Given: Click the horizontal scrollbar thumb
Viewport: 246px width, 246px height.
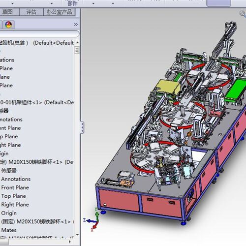Looking at the screenshot, I should pyautogui.click(x=4, y=242).
